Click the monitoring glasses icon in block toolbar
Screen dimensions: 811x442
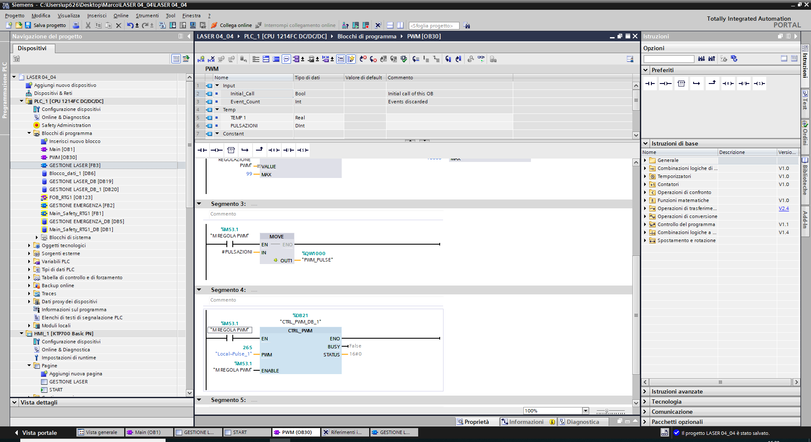click(x=481, y=59)
